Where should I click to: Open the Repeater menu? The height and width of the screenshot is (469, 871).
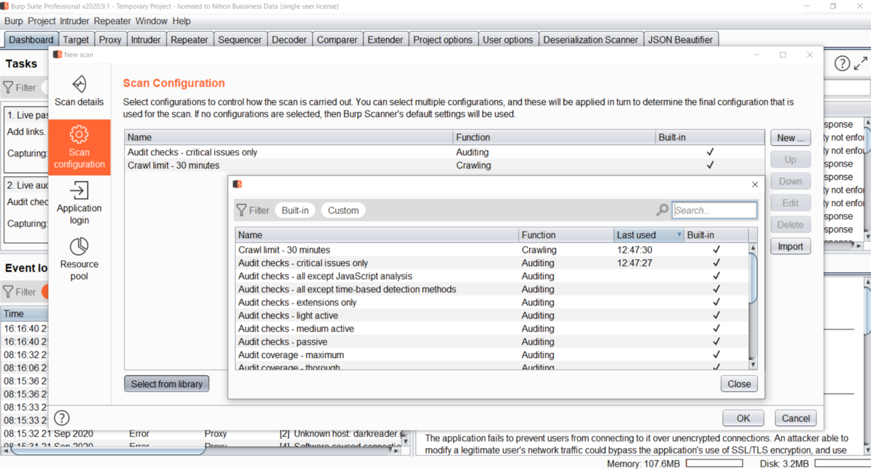coord(113,21)
